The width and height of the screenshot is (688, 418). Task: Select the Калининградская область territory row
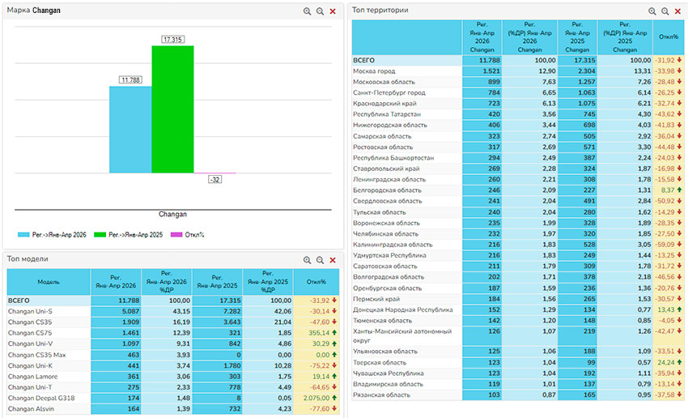pyautogui.click(x=518, y=245)
